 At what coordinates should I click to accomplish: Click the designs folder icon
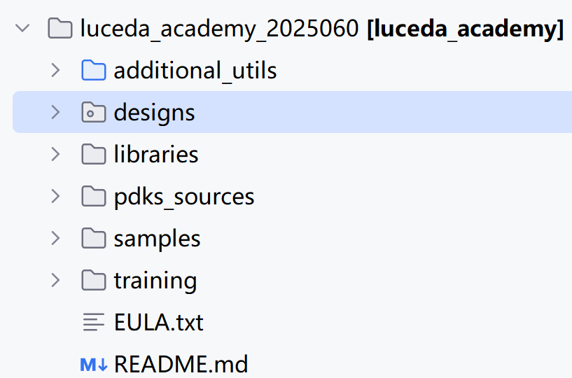point(93,113)
